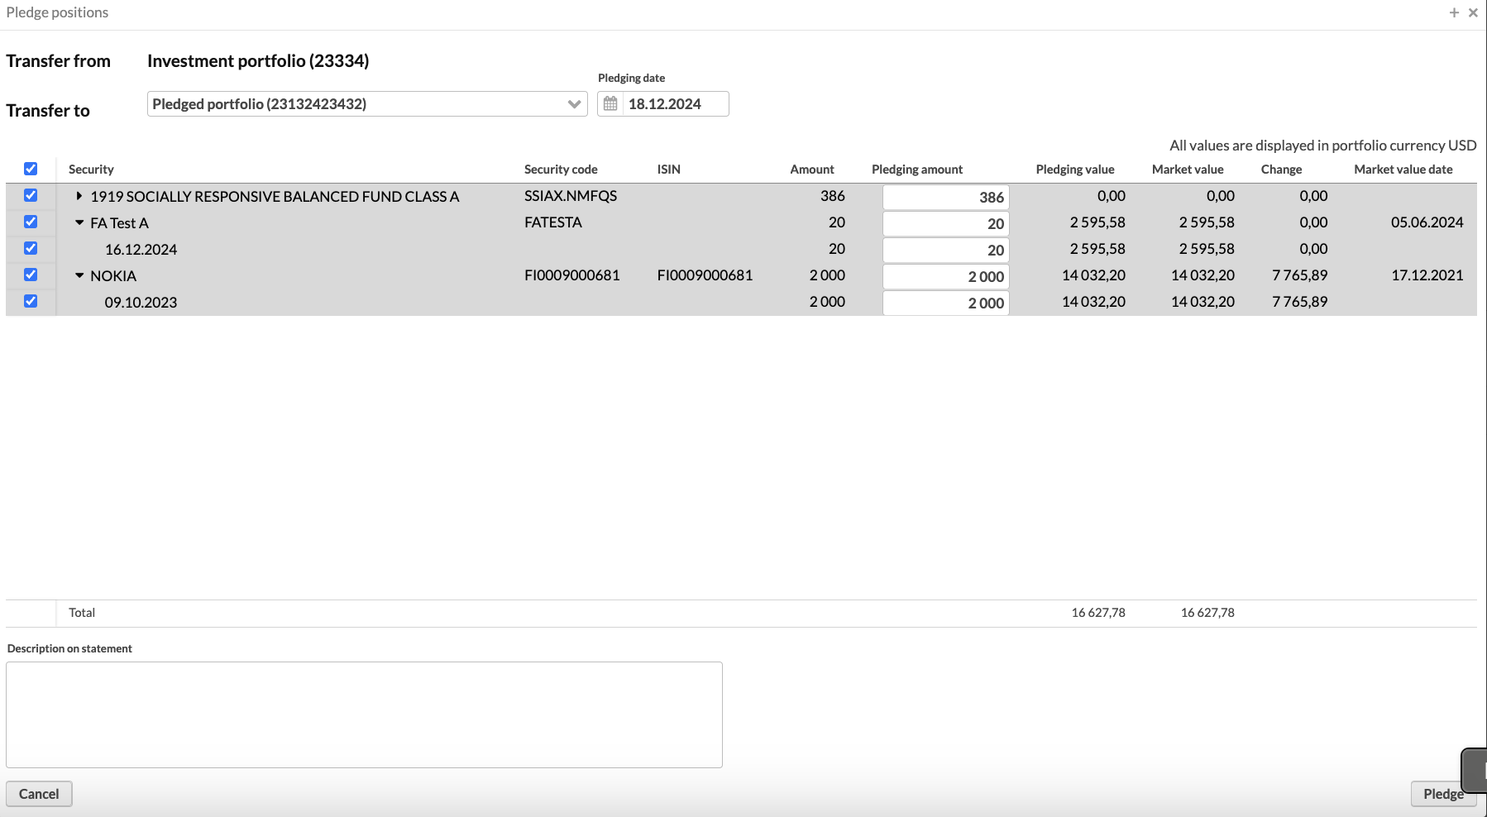Select the FATESTA security code cell

coord(553,222)
